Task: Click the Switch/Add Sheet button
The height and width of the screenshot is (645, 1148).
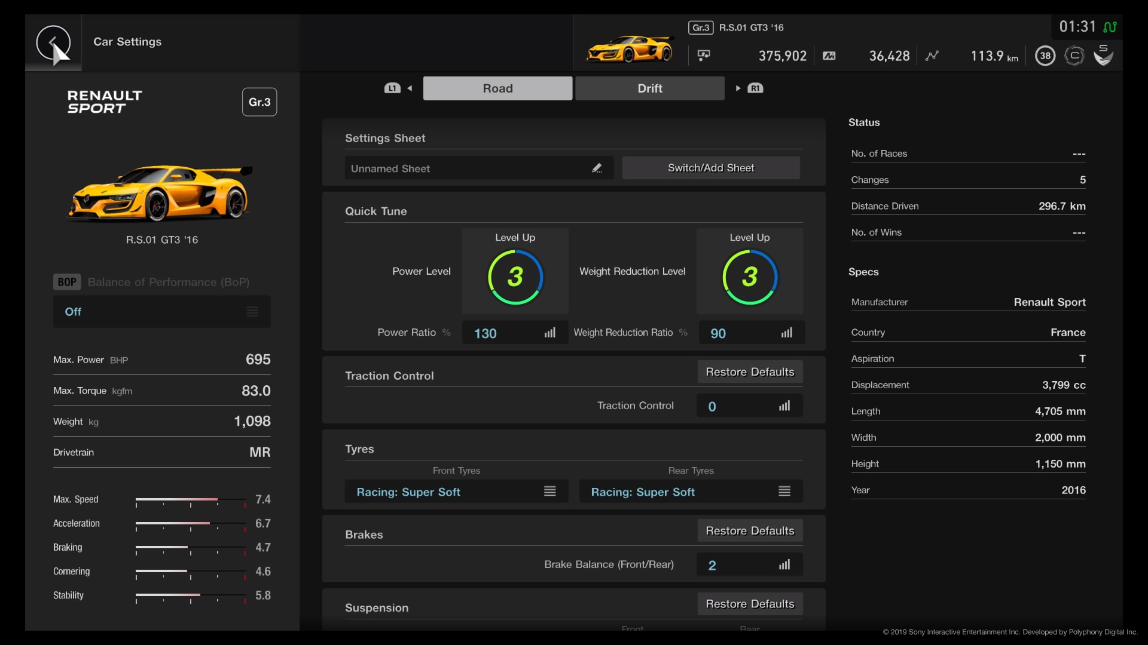Action: click(711, 168)
